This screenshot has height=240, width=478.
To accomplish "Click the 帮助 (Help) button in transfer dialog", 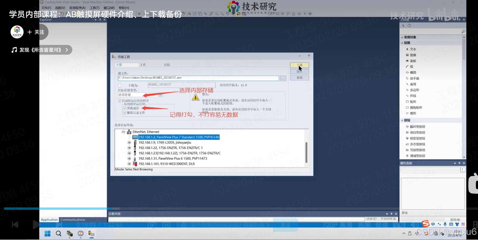I will pyautogui.click(x=300, y=78).
